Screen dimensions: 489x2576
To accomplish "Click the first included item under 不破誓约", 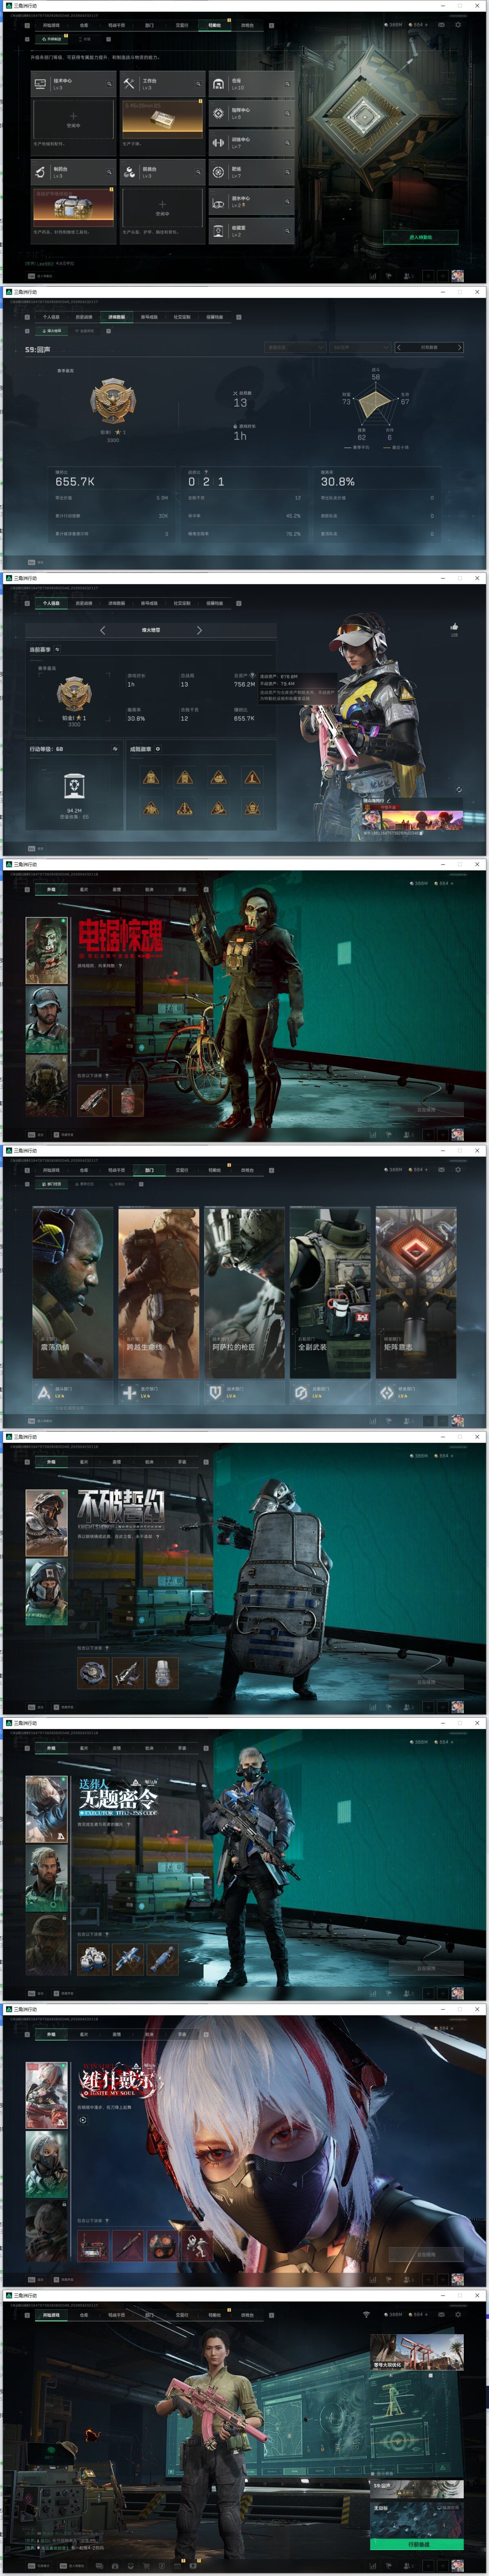I will [93, 1672].
